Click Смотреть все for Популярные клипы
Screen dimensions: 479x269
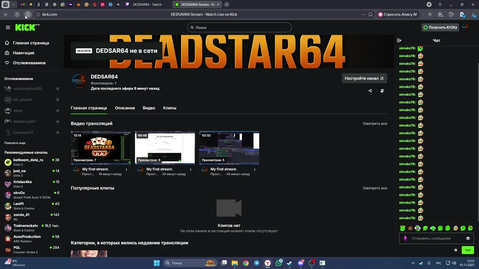pyautogui.click(x=375, y=188)
